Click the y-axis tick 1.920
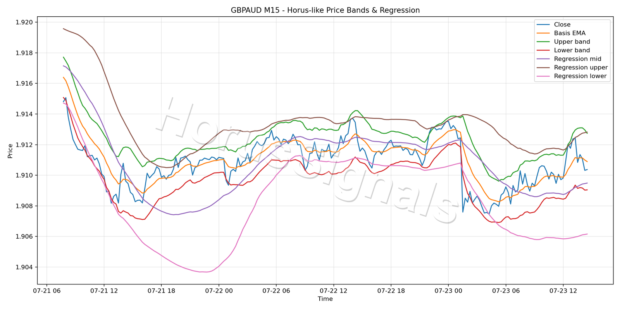Image resolution: width=620 pixels, height=310 pixels. (24, 22)
